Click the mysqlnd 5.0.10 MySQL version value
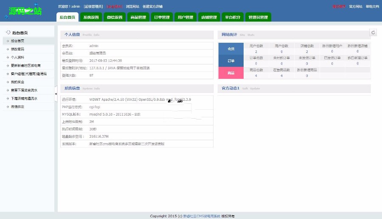 (x=115, y=114)
